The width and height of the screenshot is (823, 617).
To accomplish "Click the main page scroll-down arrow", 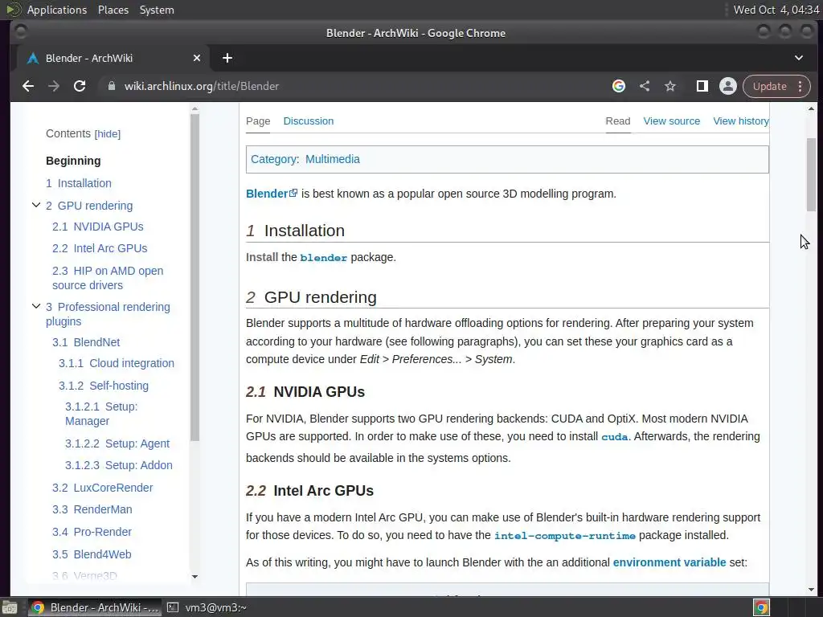I will 811,589.
